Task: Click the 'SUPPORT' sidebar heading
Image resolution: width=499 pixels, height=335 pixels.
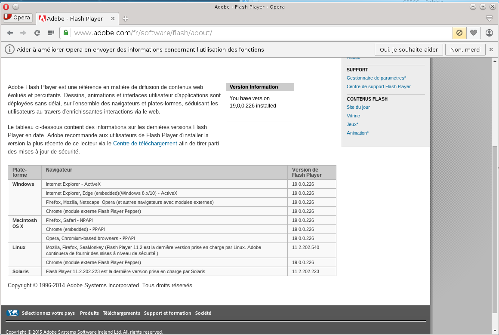Action: tap(357, 70)
